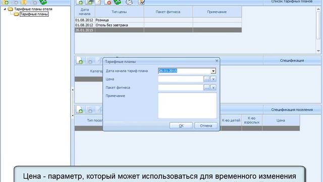Confirm dialog with OK button
The height and width of the screenshot is (182, 323).
tap(181, 126)
